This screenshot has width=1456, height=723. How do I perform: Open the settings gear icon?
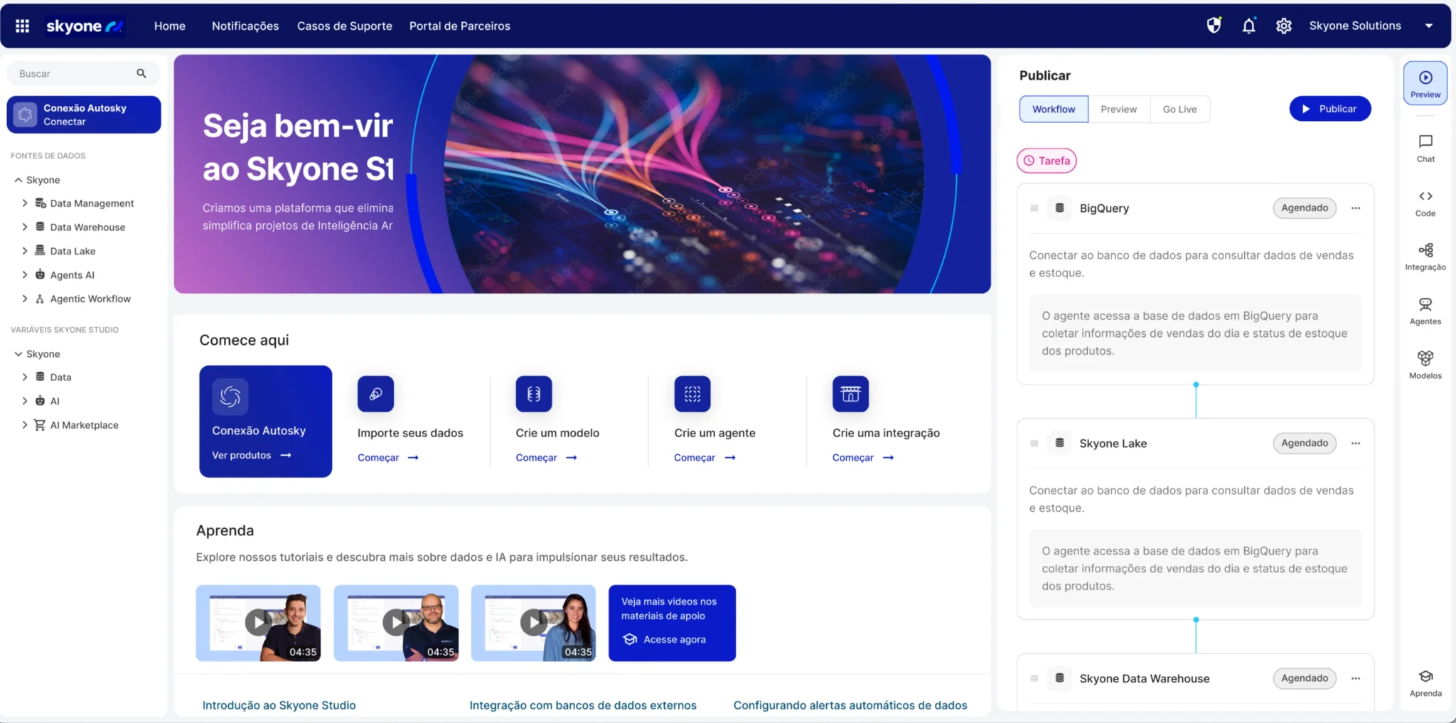(x=1283, y=26)
